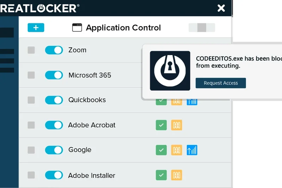Click the Application Control window icon
The width and height of the screenshot is (282, 188).
[x=77, y=28]
